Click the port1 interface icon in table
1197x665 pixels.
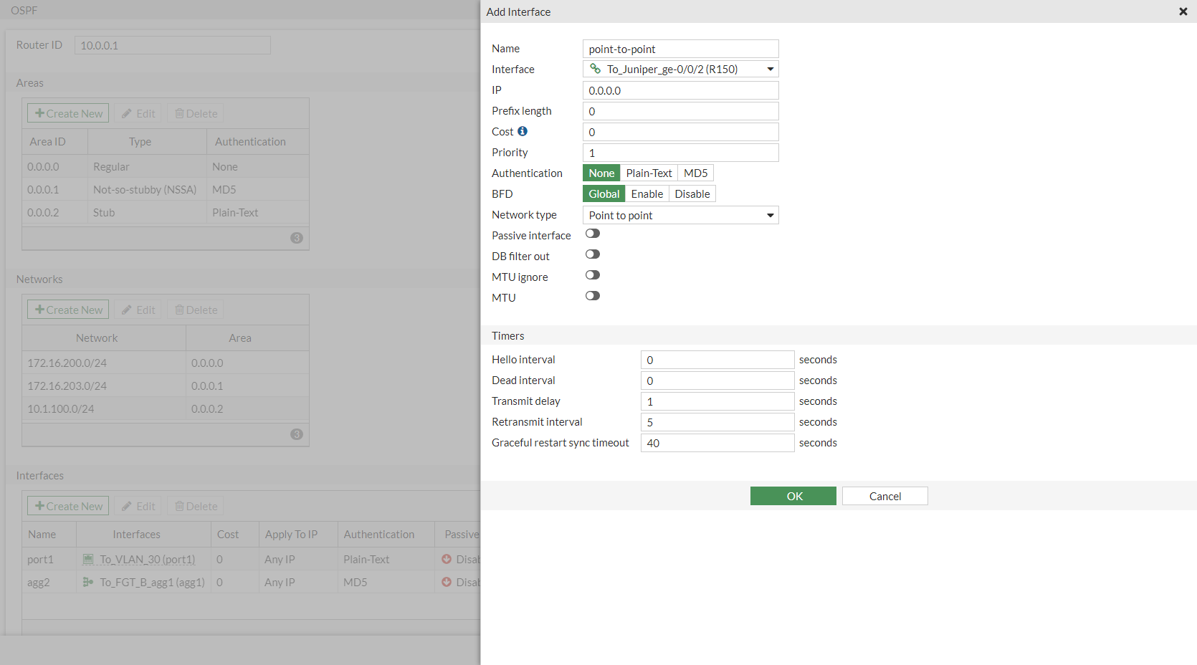coord(88,560)
